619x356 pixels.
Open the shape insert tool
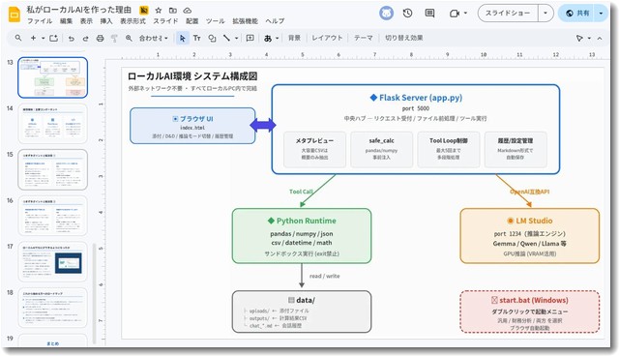(x=212, y=39)
